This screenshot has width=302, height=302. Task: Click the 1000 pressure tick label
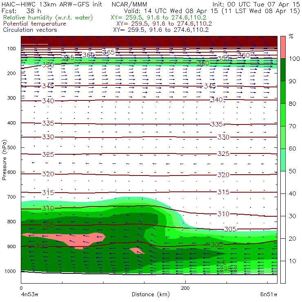point(10,271)
